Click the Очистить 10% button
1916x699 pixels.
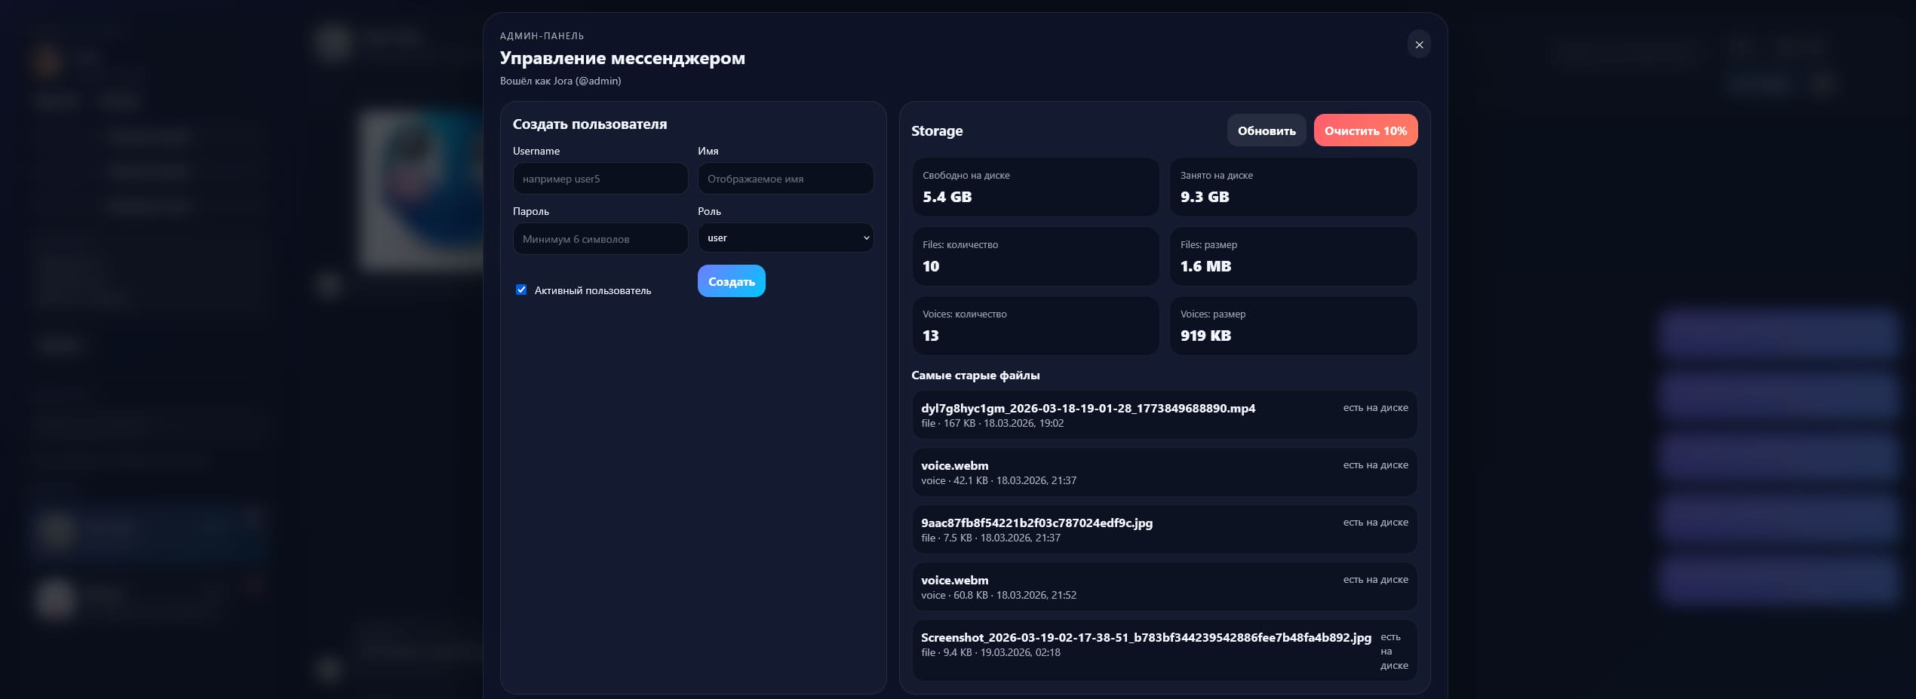point(1365,130)
